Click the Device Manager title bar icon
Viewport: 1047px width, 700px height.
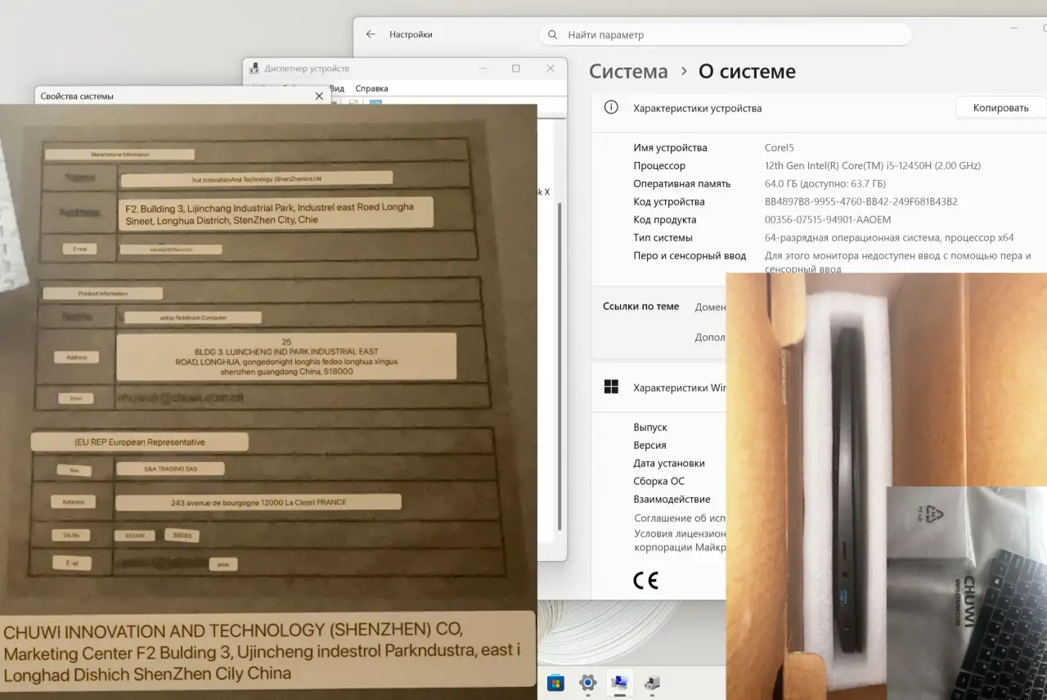(x=254, y=69)
